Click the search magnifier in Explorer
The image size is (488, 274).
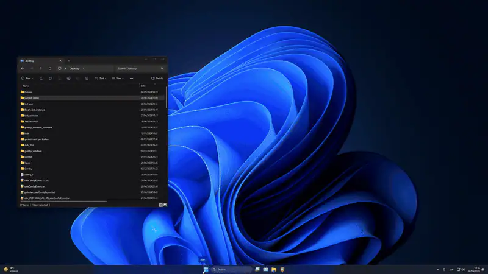pyautogui.click(x=162, y=68)
